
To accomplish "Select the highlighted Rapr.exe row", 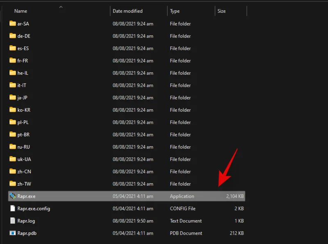I will click(x=82, y=196).
